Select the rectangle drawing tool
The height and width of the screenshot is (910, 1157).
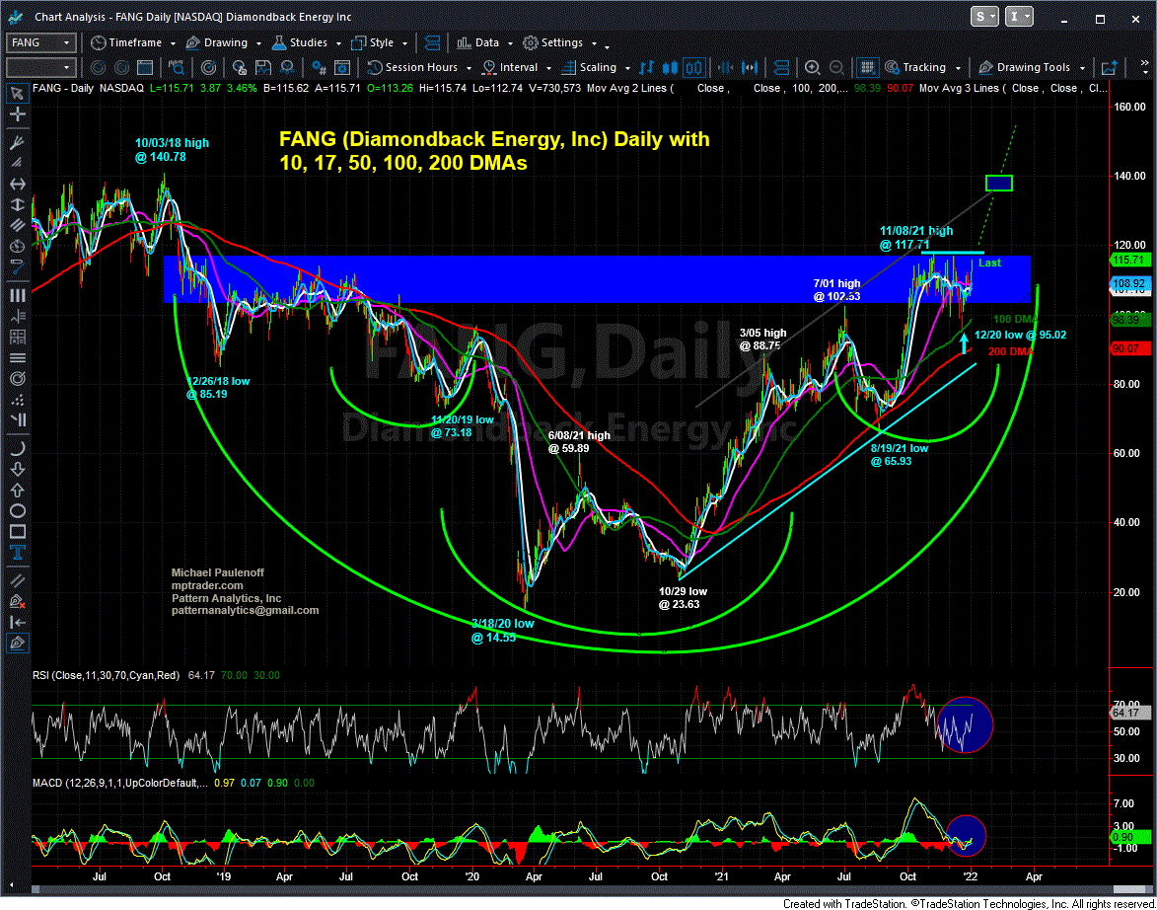[x=16, y=531]
